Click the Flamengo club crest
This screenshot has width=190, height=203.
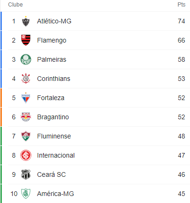pyautogui.click(x=26, y=40)
